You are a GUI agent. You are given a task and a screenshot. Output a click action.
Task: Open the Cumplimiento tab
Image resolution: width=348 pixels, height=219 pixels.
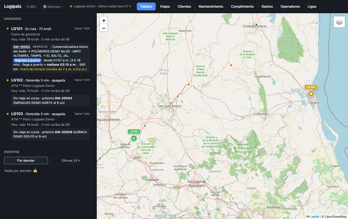tap(242, 6)
